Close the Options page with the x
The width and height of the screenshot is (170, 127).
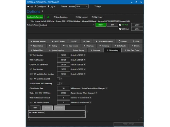[x=42, y=11]
